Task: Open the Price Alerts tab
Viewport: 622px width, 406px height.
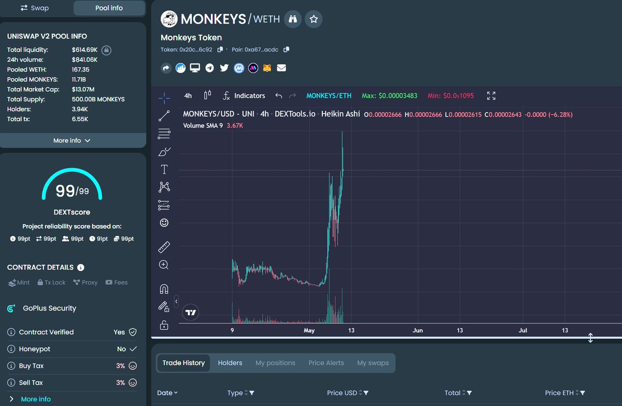Action: point(326,363)
